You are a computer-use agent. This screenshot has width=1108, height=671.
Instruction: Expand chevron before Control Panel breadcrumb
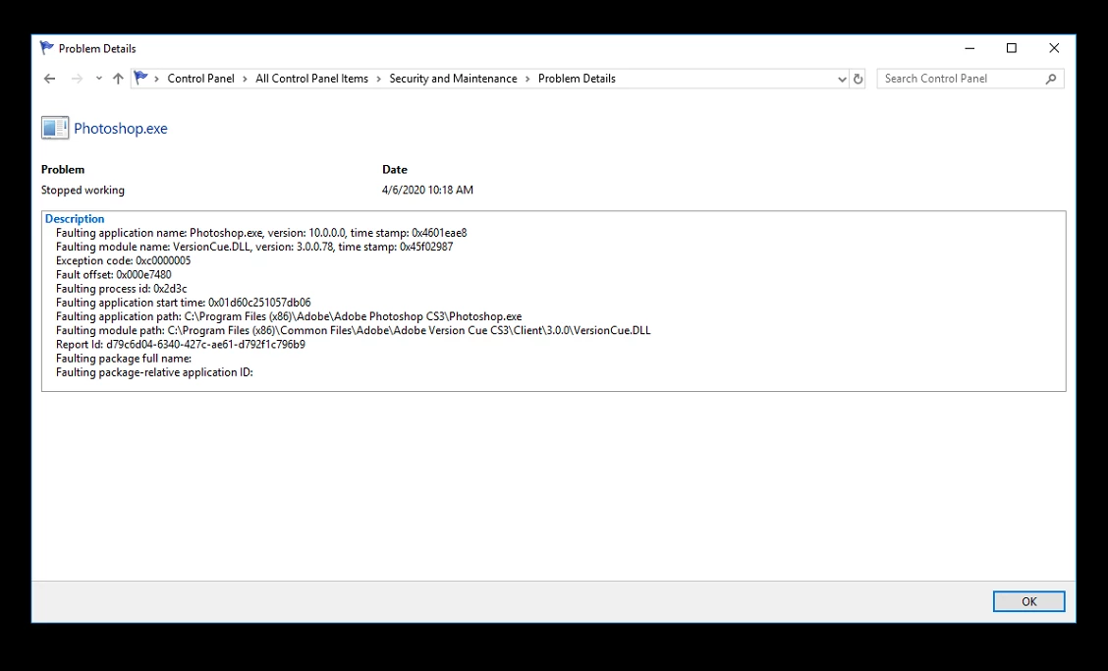pyautogui.click(x=157, y=79)
